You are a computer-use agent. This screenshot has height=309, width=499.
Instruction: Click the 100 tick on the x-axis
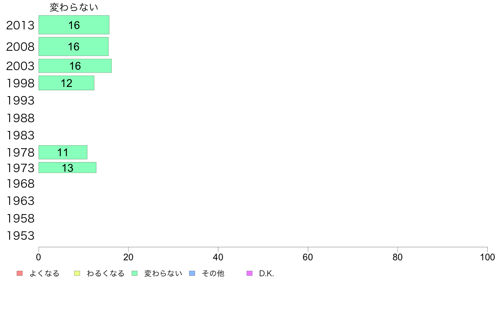tap(487, 257)
